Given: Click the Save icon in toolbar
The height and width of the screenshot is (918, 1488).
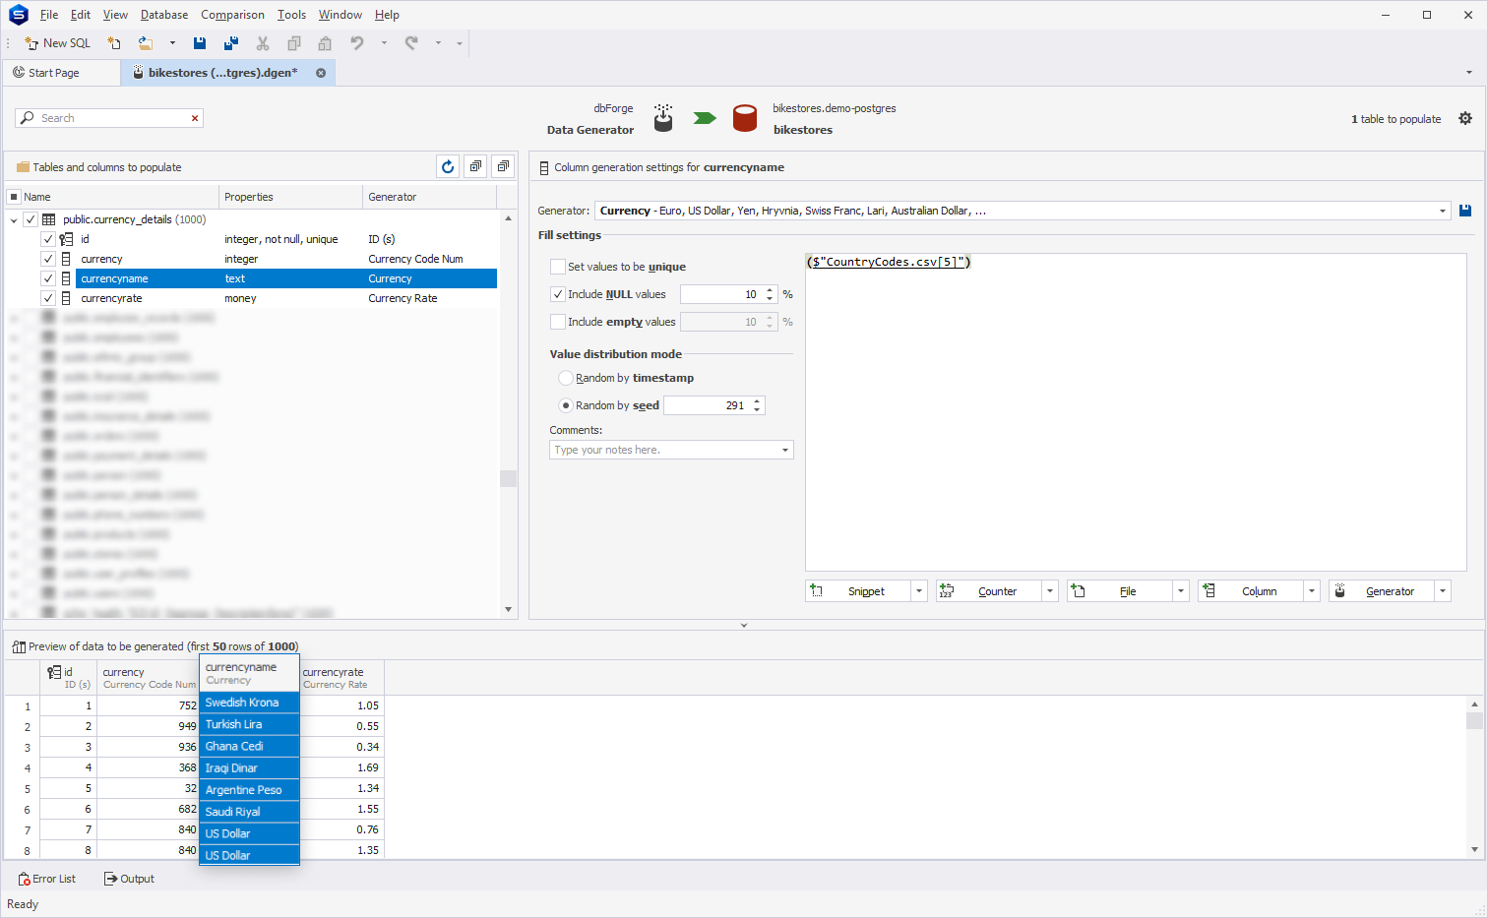Looking at the screenshot, I should (200, 43).
